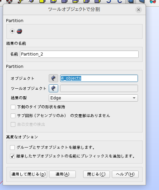
Task: Click the 適用(A) button
Action: tap(62, 174)
